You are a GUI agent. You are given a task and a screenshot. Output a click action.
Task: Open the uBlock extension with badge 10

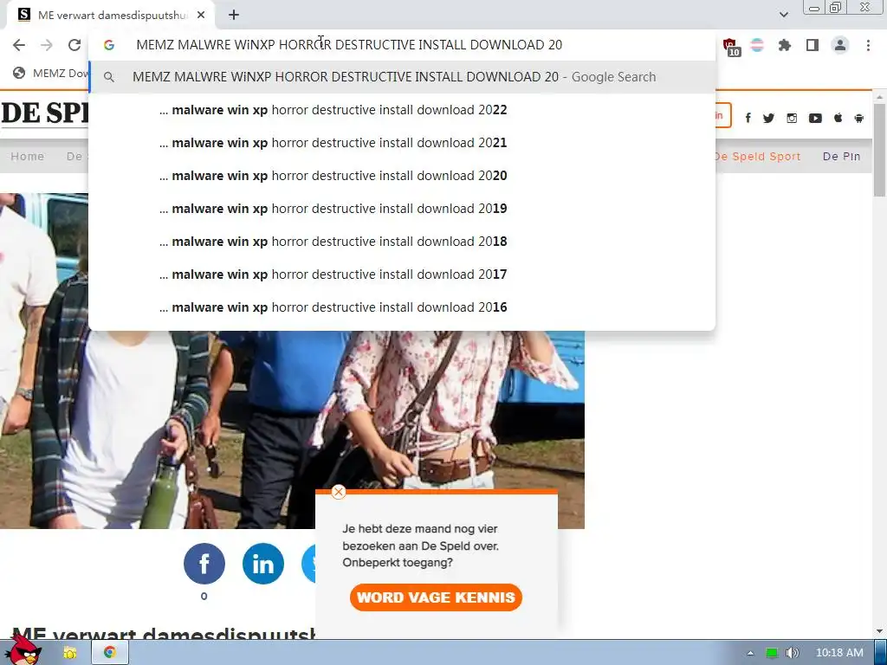730,47
